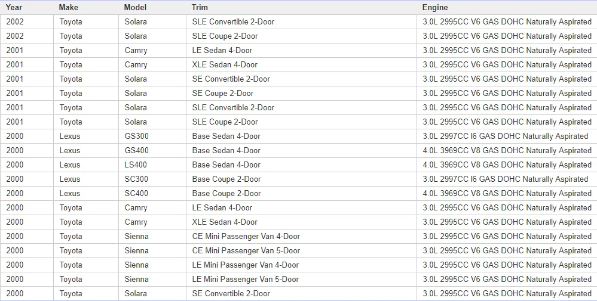
Task: Select the Lexus SC300 model cell
Action: [152, 179]
